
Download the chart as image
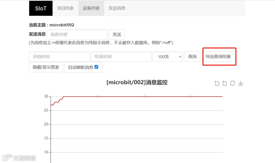pyautogui.click(x=241, y=83)
